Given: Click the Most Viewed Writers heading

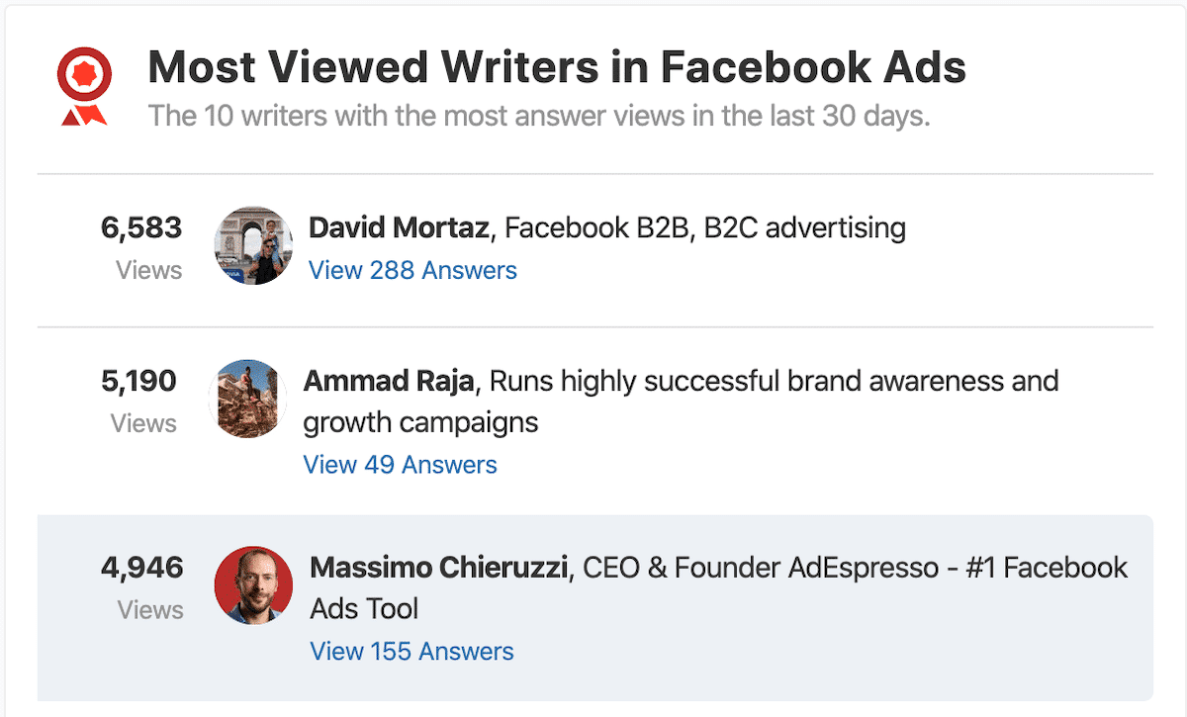Looking at the screenshot, I should (557, 67).
